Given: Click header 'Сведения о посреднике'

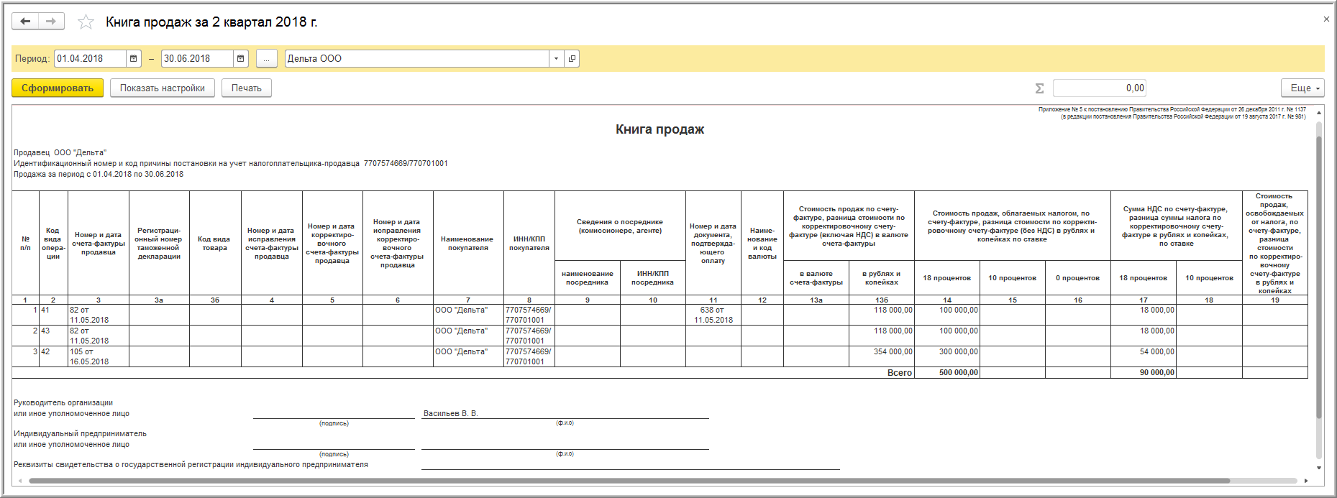Looking at the screenshot, I should tap(620, 226).
